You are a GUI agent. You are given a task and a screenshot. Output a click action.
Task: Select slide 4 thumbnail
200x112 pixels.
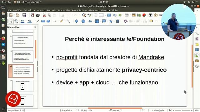[23, 41]
